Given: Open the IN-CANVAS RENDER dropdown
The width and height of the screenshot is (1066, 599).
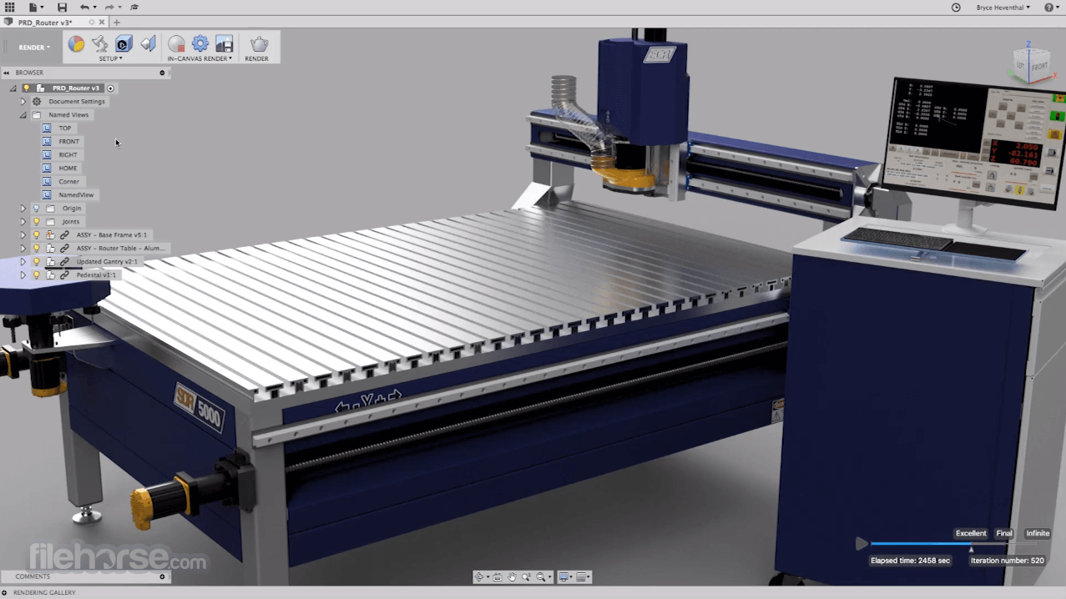Looking at the screenshot, I should (200, 59).
